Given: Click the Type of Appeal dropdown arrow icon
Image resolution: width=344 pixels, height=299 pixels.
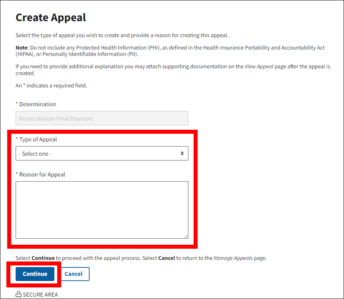Looking at the screenshot, I should point(182,153).
